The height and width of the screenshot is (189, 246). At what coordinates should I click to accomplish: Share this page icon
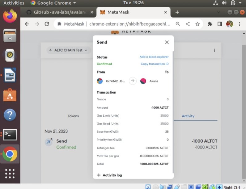tap(188, 24)
